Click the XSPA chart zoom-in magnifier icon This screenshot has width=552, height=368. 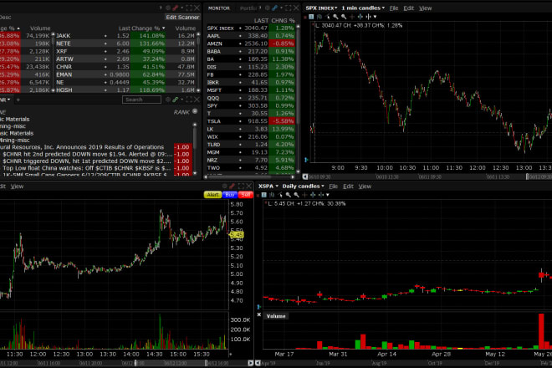pos(289,195)
